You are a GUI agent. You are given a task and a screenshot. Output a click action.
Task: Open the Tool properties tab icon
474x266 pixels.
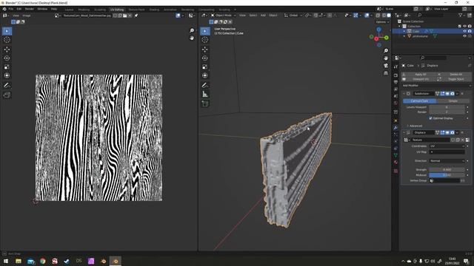(x=395, y=66)
